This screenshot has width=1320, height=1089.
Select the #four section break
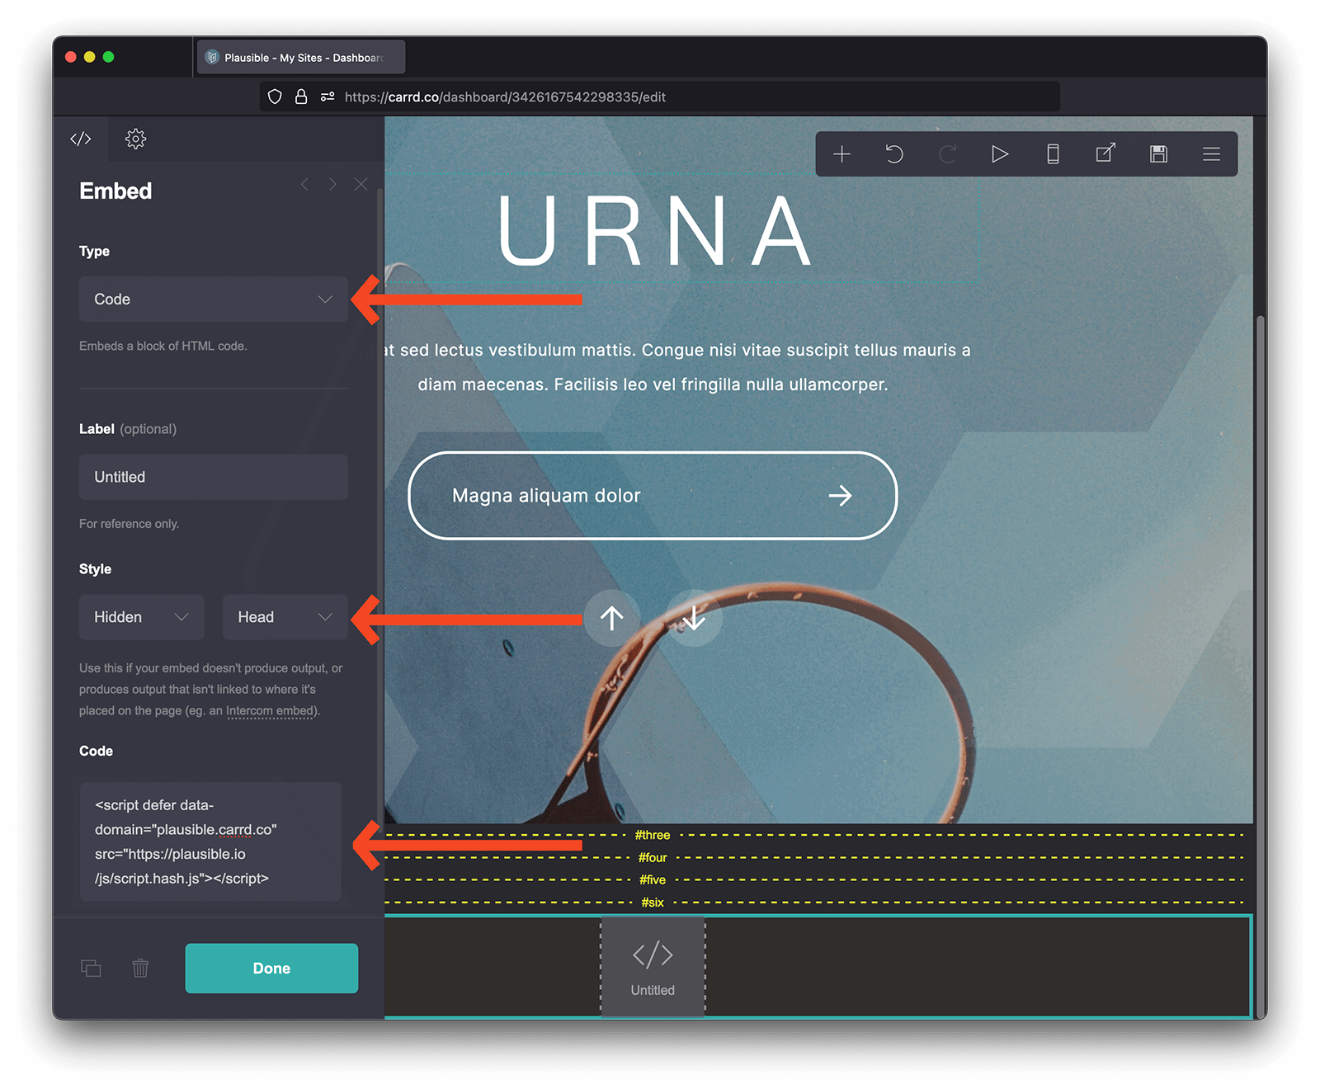(653, 858)
